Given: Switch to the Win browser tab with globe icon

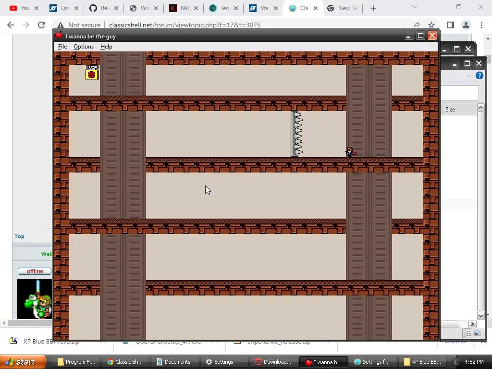Looking at the screenshot, I should tap(143, 8).
